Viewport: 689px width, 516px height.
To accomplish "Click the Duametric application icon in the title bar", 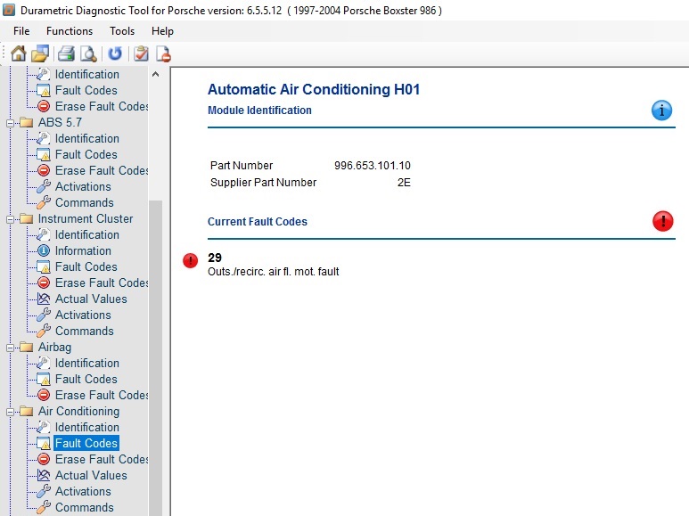I will click(9, 10).
